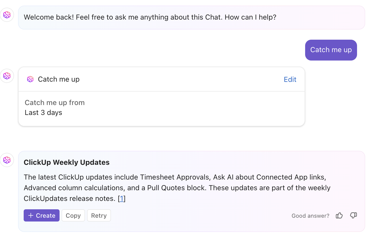Open the Last 3 days time range selector
This screenshot has width=369, height=236.
point(43,112)
